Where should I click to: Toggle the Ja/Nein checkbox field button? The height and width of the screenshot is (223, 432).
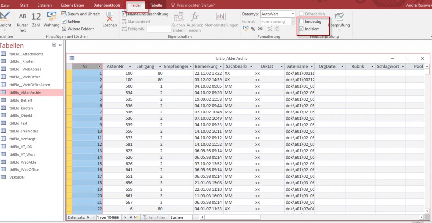coord(71,21)
